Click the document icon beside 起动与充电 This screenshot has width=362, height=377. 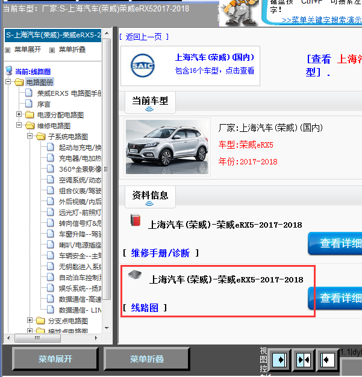pyautogui.click(x=51, y=147)
